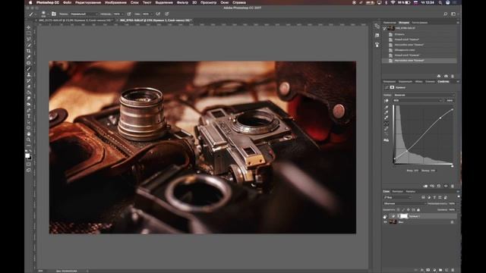Select the Clone Stamp tool

[29, 74]
